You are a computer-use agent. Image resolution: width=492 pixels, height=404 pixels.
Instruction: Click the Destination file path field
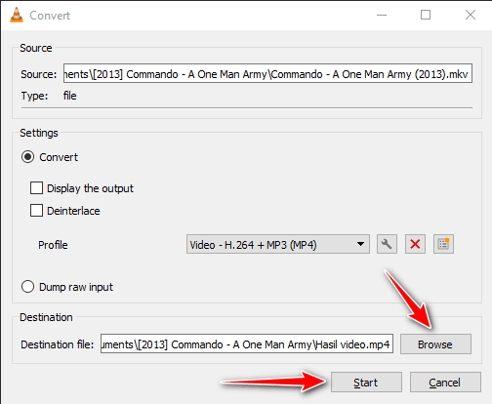coord(247,343)
